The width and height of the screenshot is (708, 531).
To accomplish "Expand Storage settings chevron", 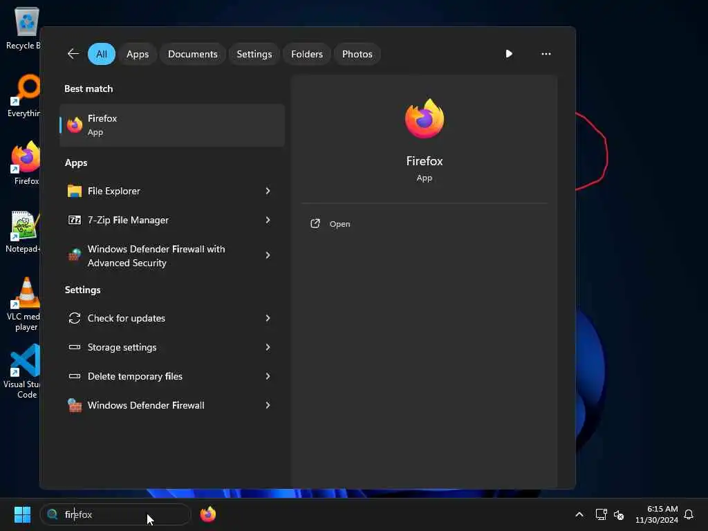I will click(268, 347).
